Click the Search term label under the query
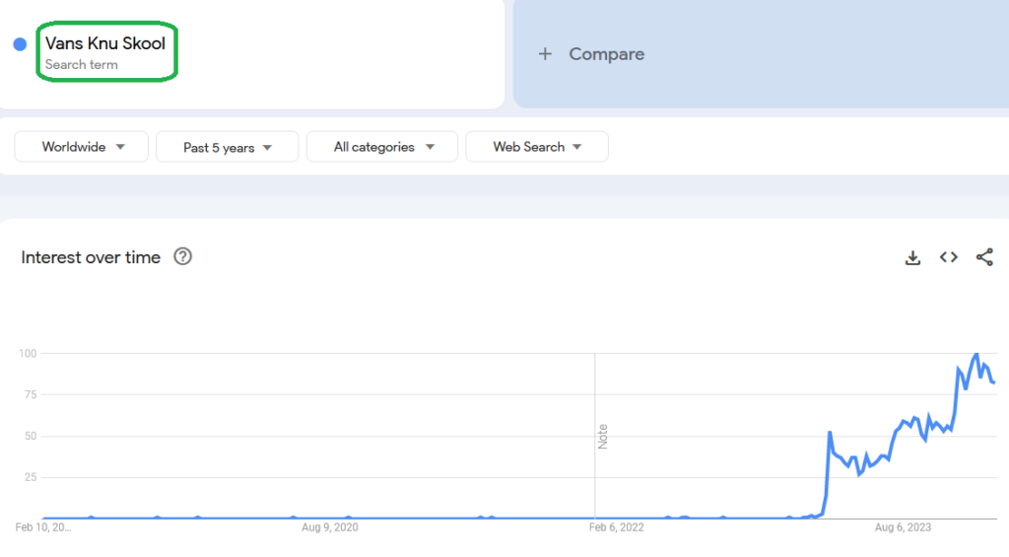The image size is (1009, 557). click(81, 64)
